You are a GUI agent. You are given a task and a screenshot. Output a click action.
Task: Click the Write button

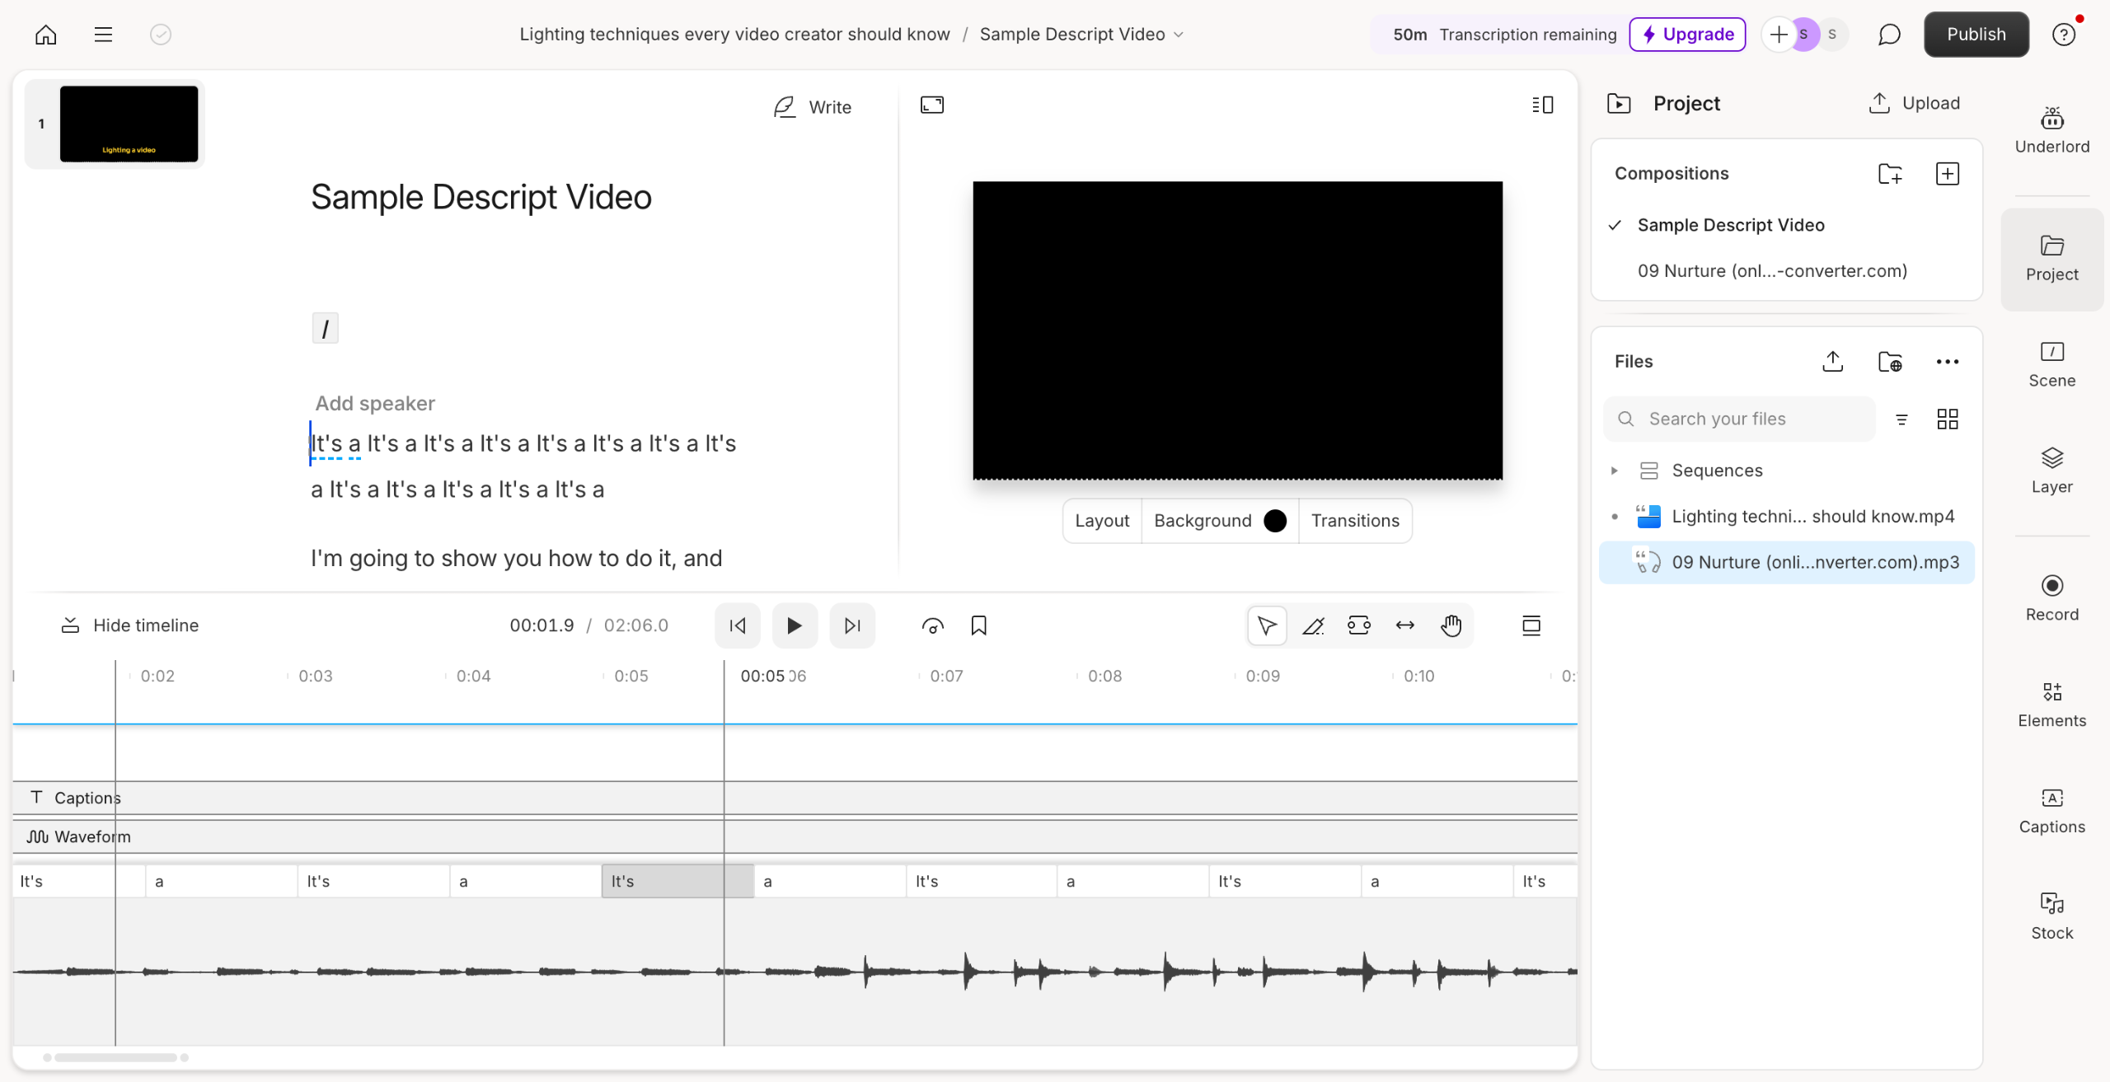coord(813,107)
